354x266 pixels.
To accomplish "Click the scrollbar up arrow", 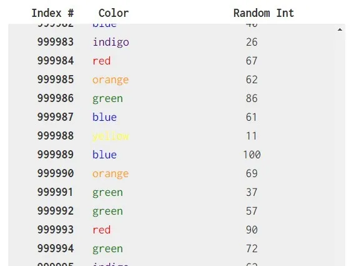I will point(340,29).
